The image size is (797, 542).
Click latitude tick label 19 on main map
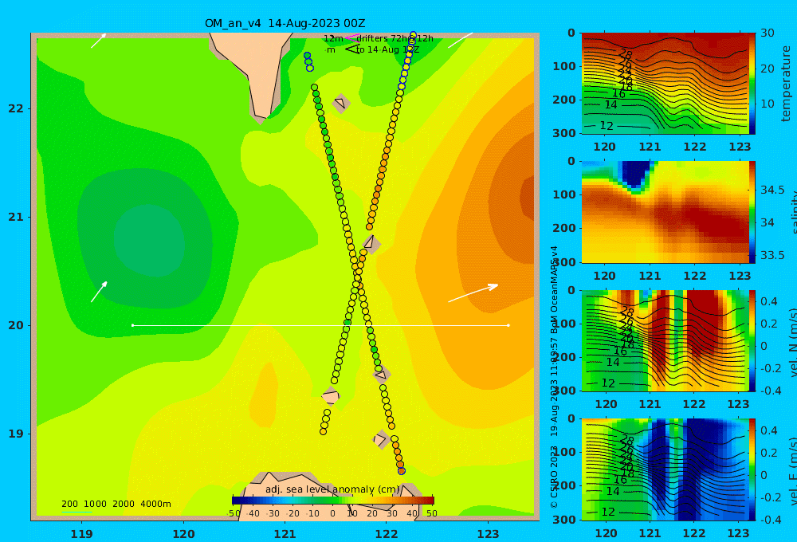tap(16, 434)
